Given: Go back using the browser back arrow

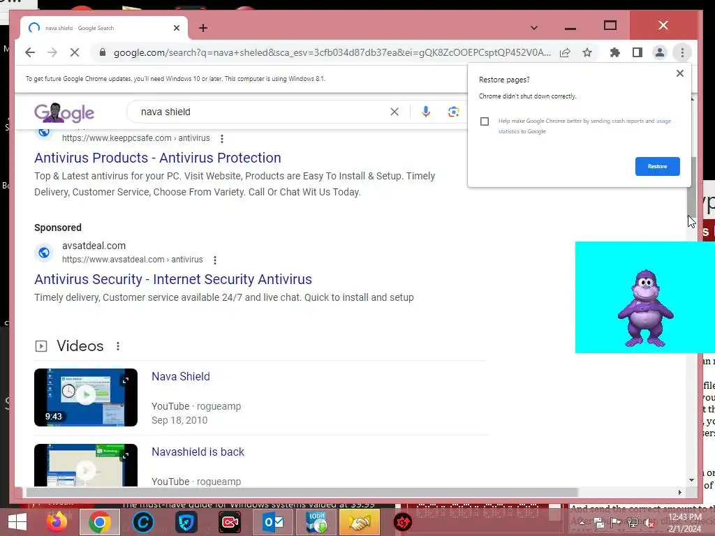Looking at the screenshot, I should pyautogui.click(x=30, y=52).
